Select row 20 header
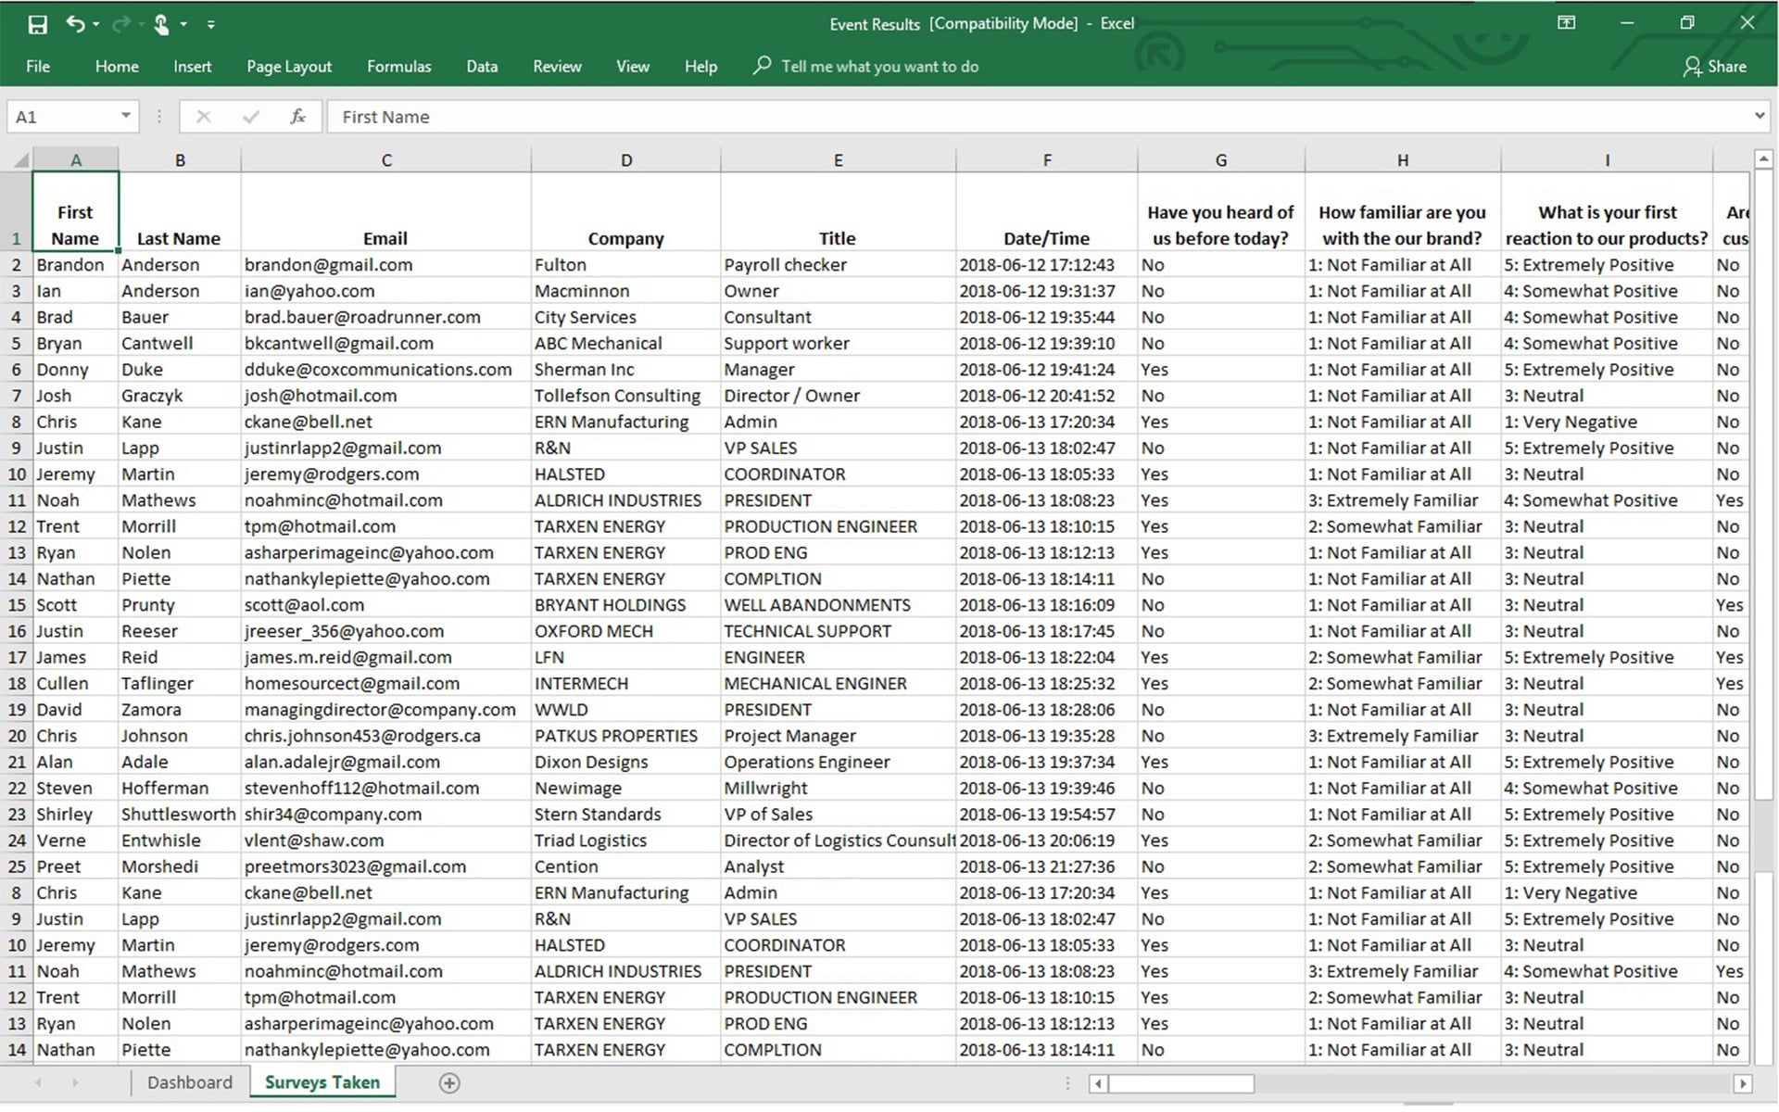This screenshot has height=1112, width=1779. pos(17,737)
